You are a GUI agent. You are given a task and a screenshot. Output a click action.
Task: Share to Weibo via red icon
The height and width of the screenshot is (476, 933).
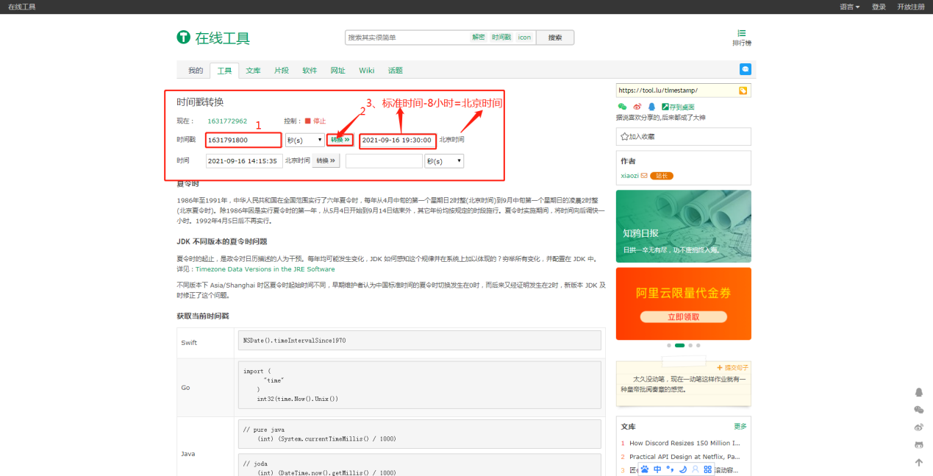tap(637, 107)
